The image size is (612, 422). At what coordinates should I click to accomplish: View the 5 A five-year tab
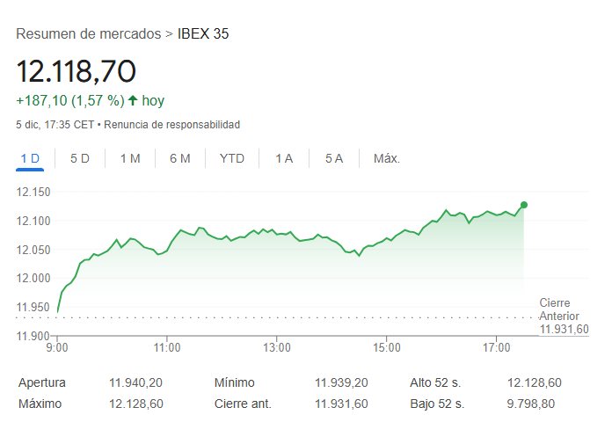(334, 158)
